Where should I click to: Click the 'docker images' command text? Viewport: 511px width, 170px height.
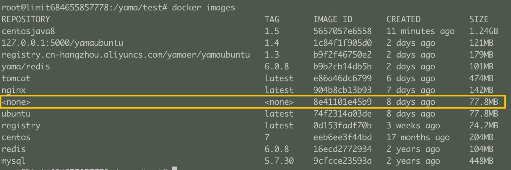[x=204, y=7]
